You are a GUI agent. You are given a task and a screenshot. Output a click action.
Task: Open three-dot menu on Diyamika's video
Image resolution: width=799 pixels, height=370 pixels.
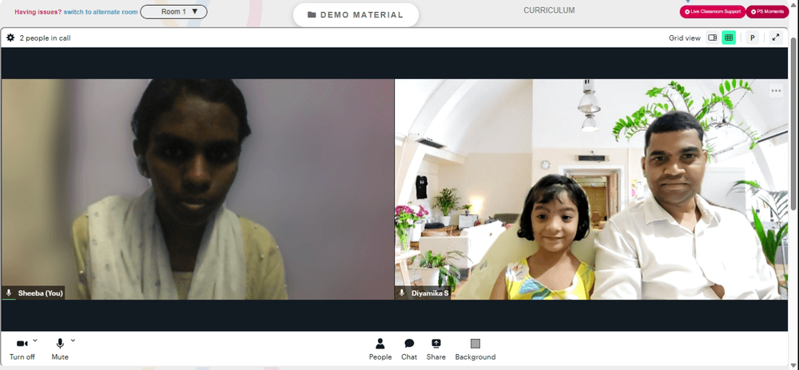[x=776, y=91]
